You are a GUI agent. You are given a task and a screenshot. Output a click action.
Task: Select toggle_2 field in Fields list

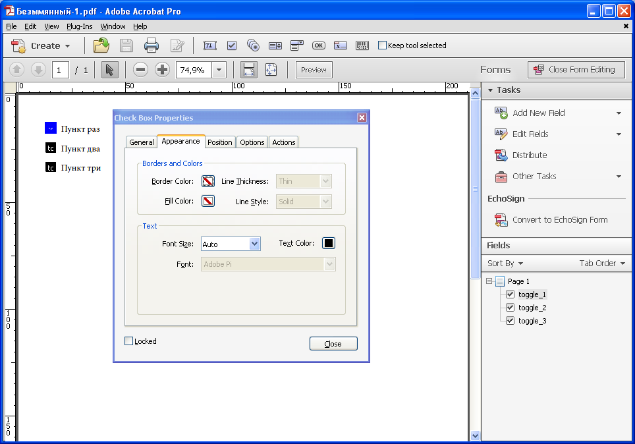(x=532, y=308)
